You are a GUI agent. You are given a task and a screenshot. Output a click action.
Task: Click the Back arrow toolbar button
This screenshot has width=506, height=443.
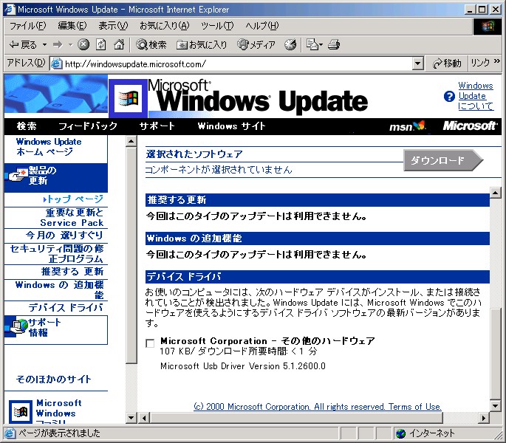(23, 44)
